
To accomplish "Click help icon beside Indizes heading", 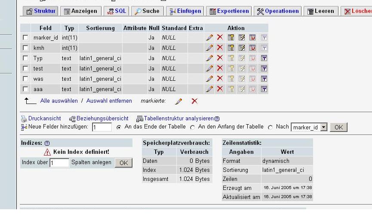I will click(47, 143).
